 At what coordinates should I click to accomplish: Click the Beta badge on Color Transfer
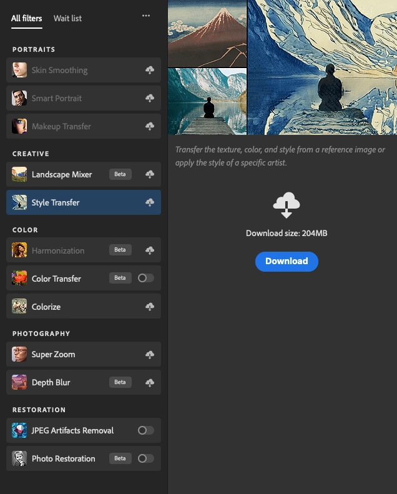(120, 278)
